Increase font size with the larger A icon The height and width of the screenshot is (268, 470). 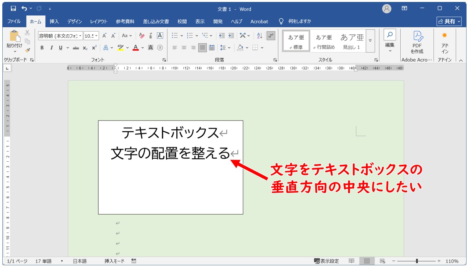tap(104, 36)
